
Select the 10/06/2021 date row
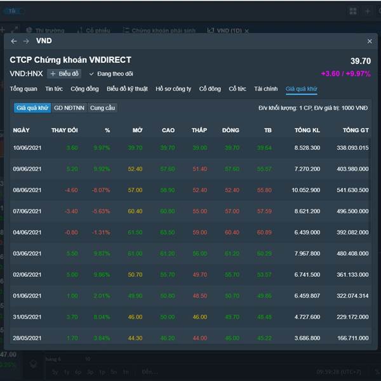point(190,148)
